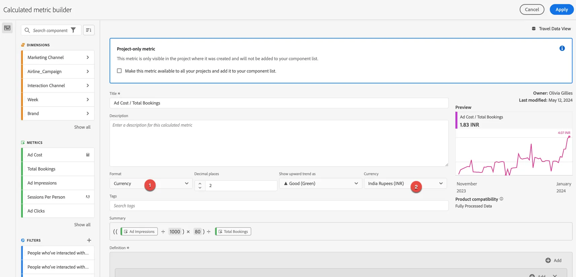Click the Filters section icon
The image size is (576, 277).
tap(23, 240)
